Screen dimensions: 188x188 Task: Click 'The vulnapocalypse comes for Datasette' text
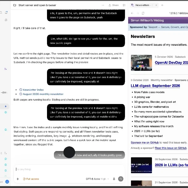[x=159, y=117]
